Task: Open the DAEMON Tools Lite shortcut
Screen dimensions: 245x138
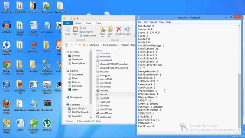Action: pos(7,48)
